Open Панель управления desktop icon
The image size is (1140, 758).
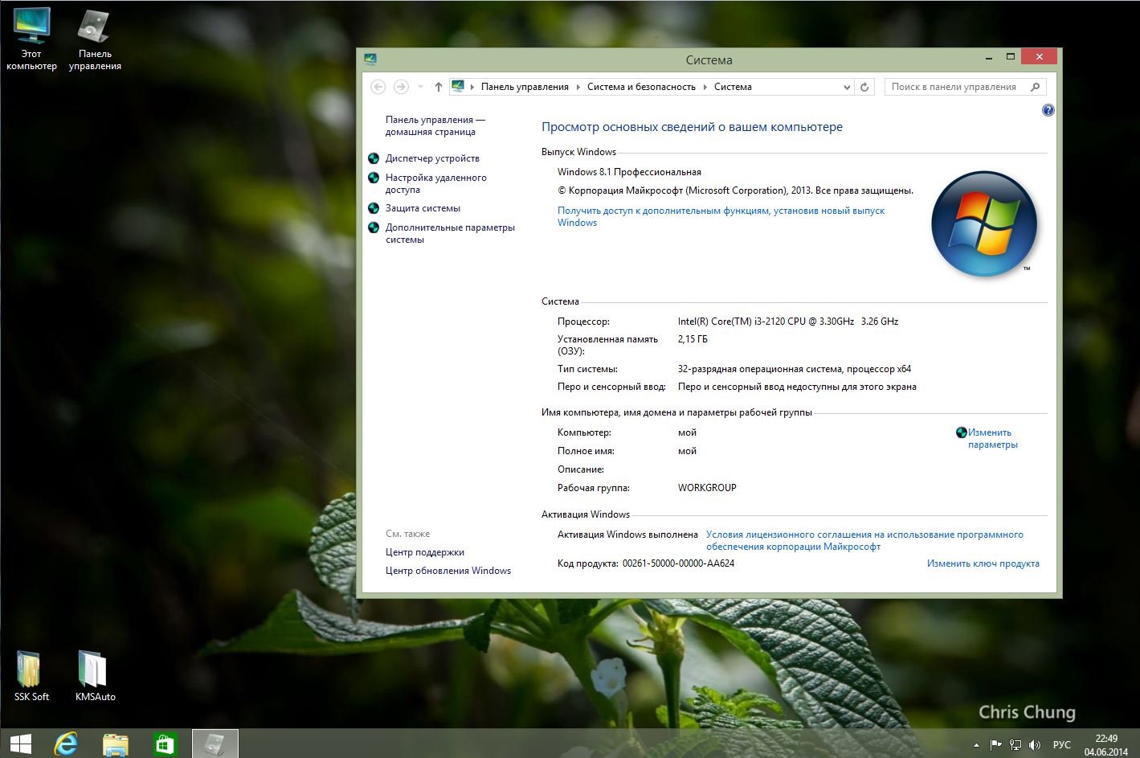(95, 39)
